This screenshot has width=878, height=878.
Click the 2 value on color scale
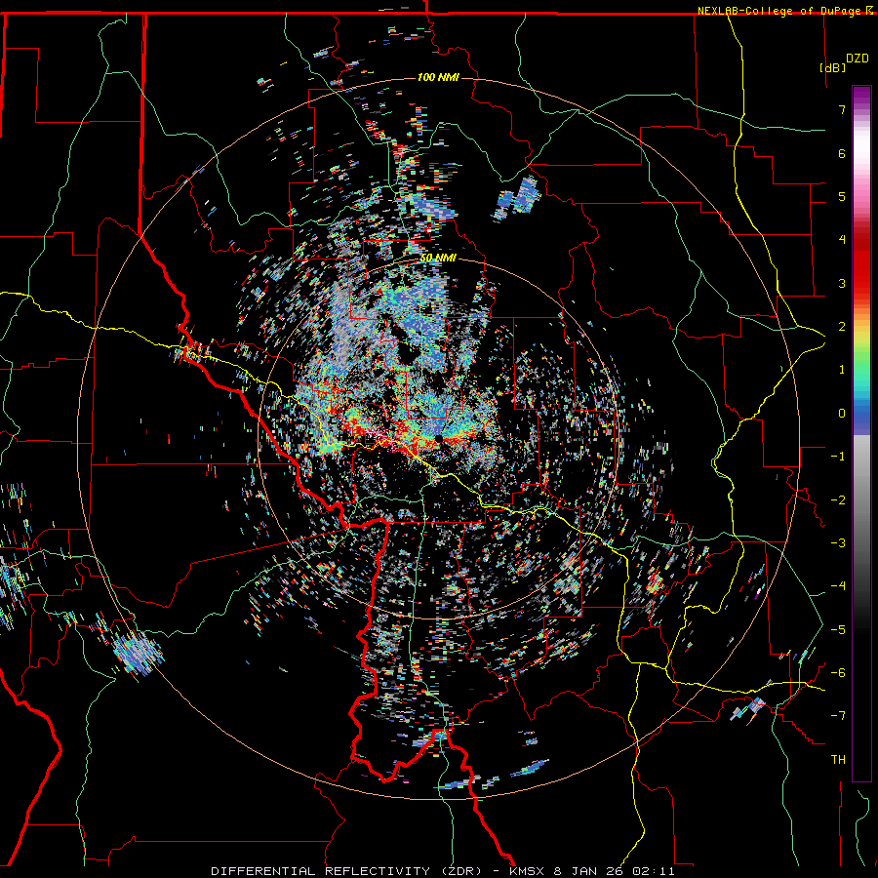pos(842,327)
